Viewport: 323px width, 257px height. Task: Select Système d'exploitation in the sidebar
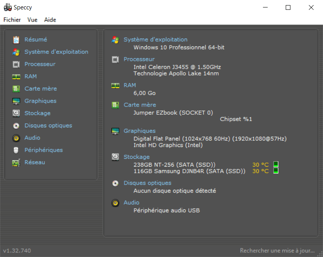[56, 52]
